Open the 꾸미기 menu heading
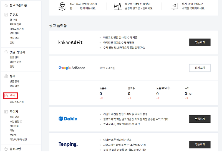The width and height of the screenshot is (222, 154). [x=14, y=112]
